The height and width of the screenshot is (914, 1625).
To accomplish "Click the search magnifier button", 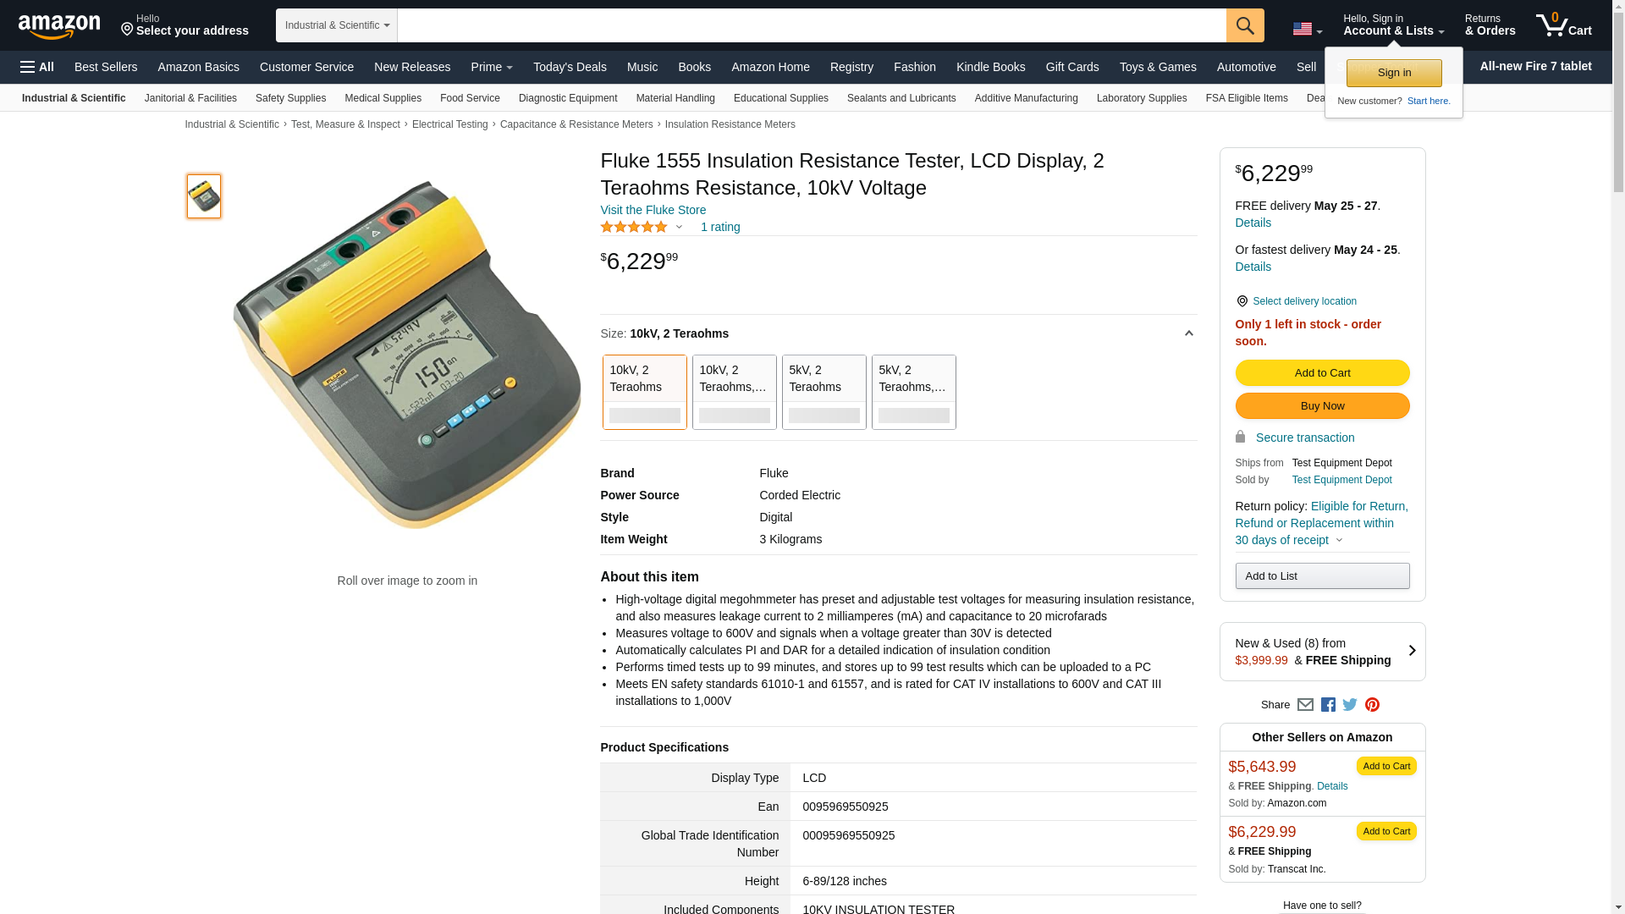I will pos(1244,25).
